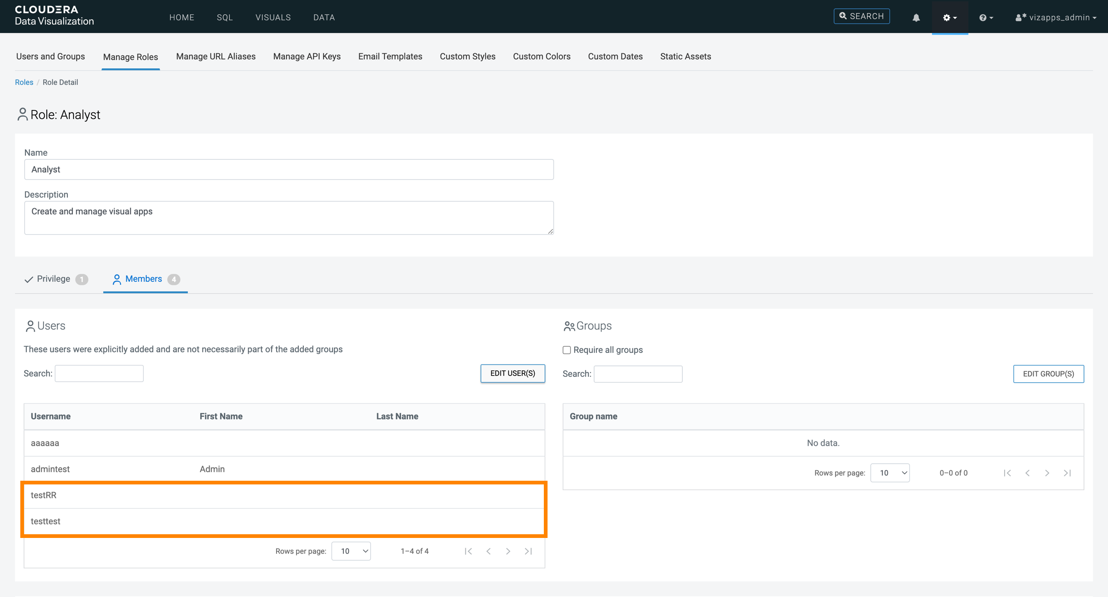Click the EDIT GROUP(S) button
1108x597 pixels.
[1048, 374]
